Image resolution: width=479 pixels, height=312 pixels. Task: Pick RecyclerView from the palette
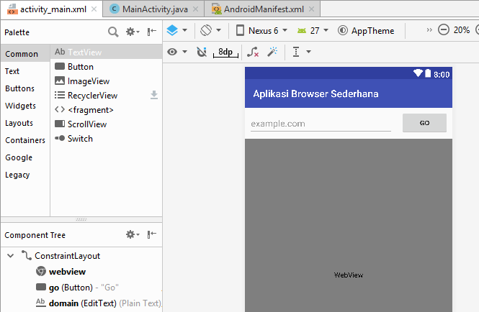click(106, 96)
